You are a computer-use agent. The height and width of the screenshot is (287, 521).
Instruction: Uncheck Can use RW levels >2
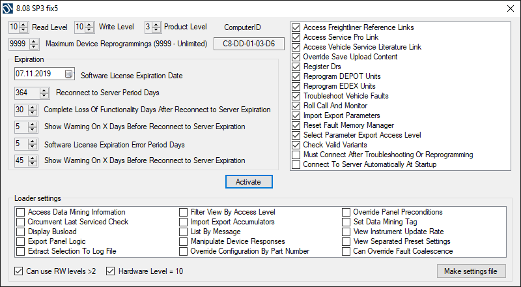pos(19,271)
